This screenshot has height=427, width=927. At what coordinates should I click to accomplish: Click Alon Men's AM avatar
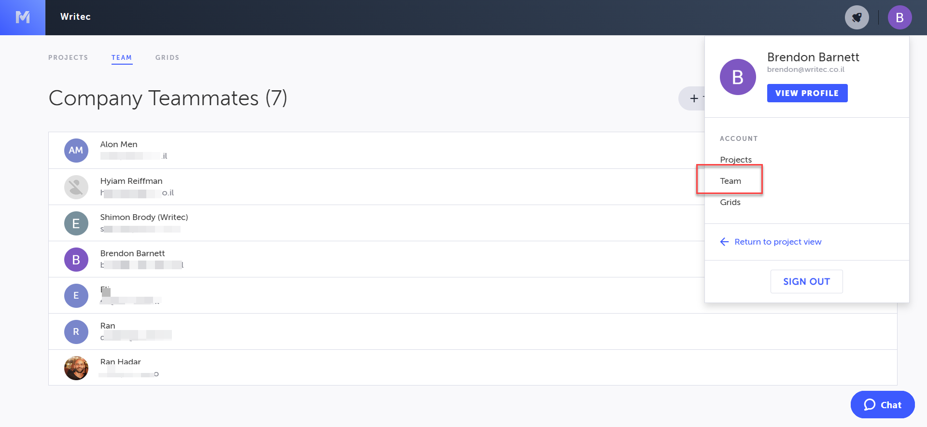[76, 151]
